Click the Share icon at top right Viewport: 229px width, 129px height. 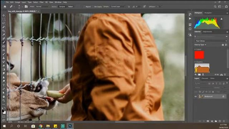pyautogui.click(x=226, y=6)
